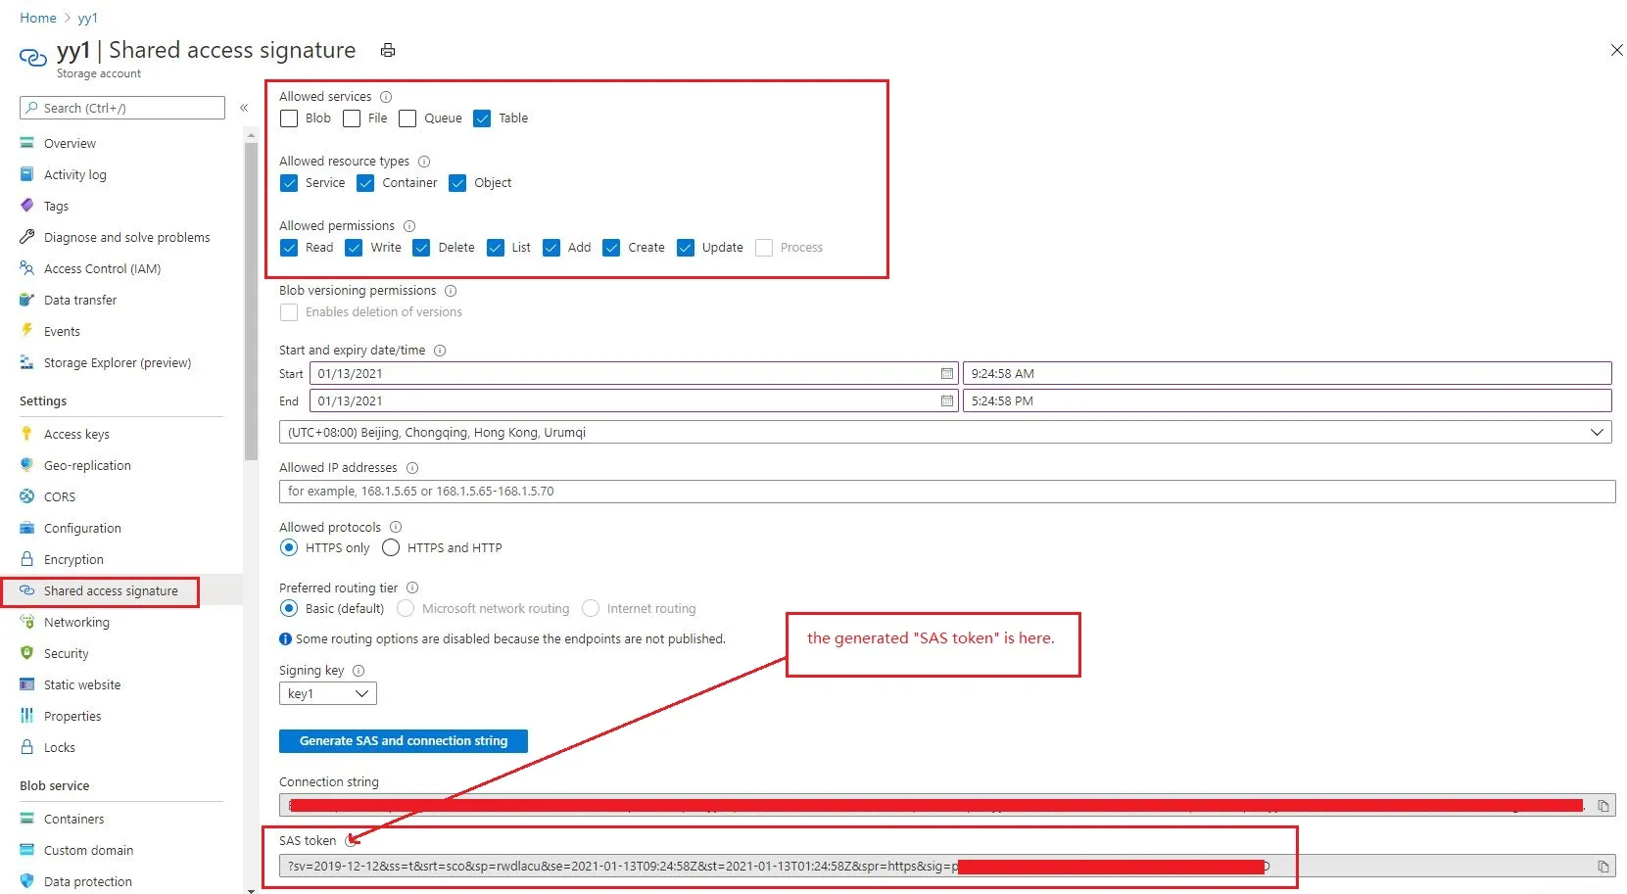Show info for Allowed resource types
The height and width of the screenshot is (894, 1627).
coord(424,162)
